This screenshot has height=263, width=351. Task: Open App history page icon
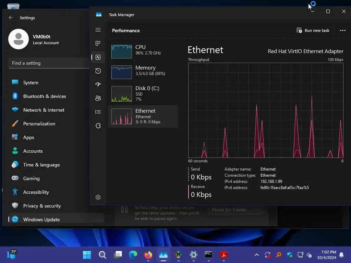[x=98, y=71]
